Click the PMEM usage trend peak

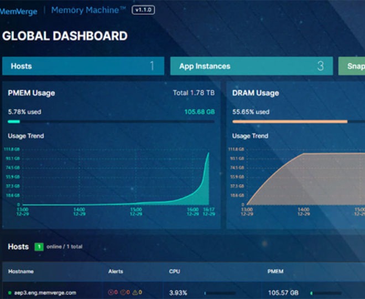(208, 153)
